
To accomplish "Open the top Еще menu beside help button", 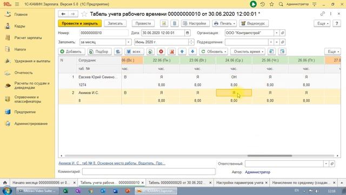I will click(322, 23).
